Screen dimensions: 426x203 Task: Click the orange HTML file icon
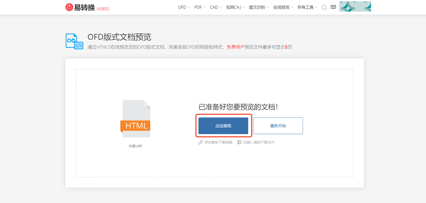pos(135,119)
